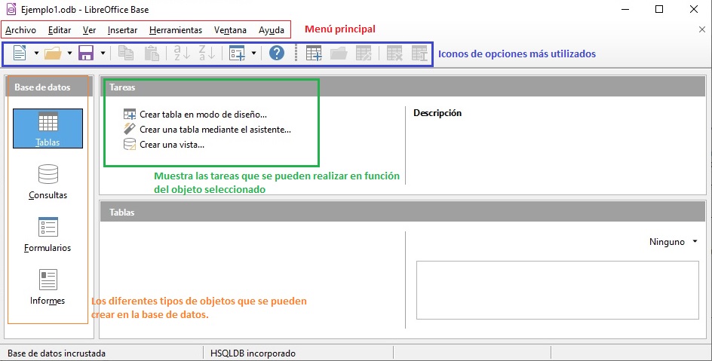
Task: Close the document with the menu-bar X
Action: pyautogui.click(x=702, y=29)
